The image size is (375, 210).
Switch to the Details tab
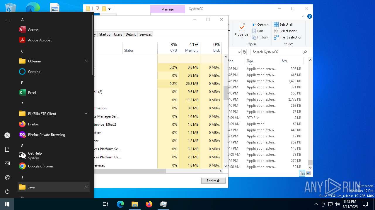131,34
